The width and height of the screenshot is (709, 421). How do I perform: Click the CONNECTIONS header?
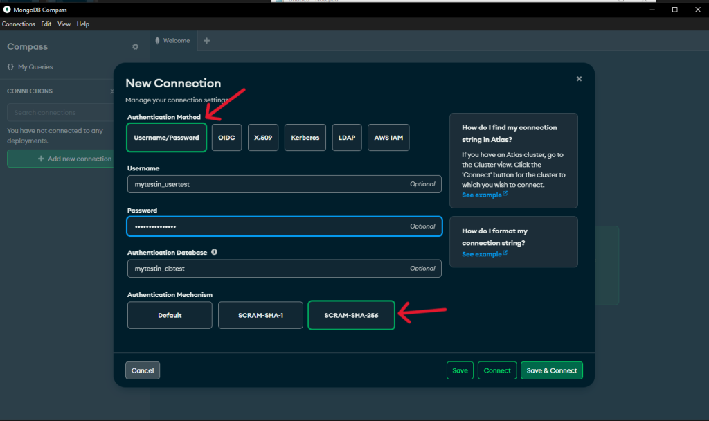pos(30,91)
